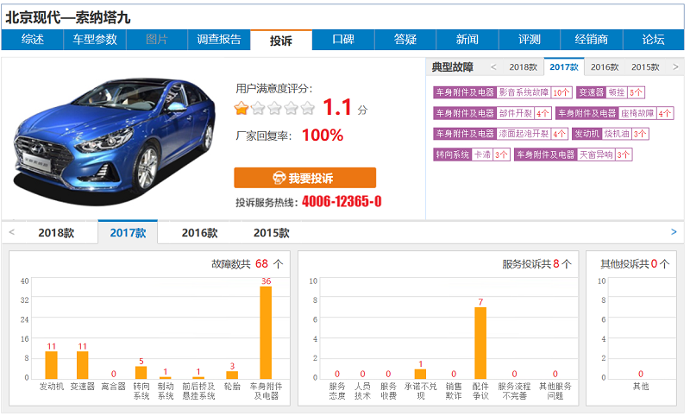The image size is (690, 416).
Task: Open 转向系统 卡滞 3个 fault tag
Action: 471,154
